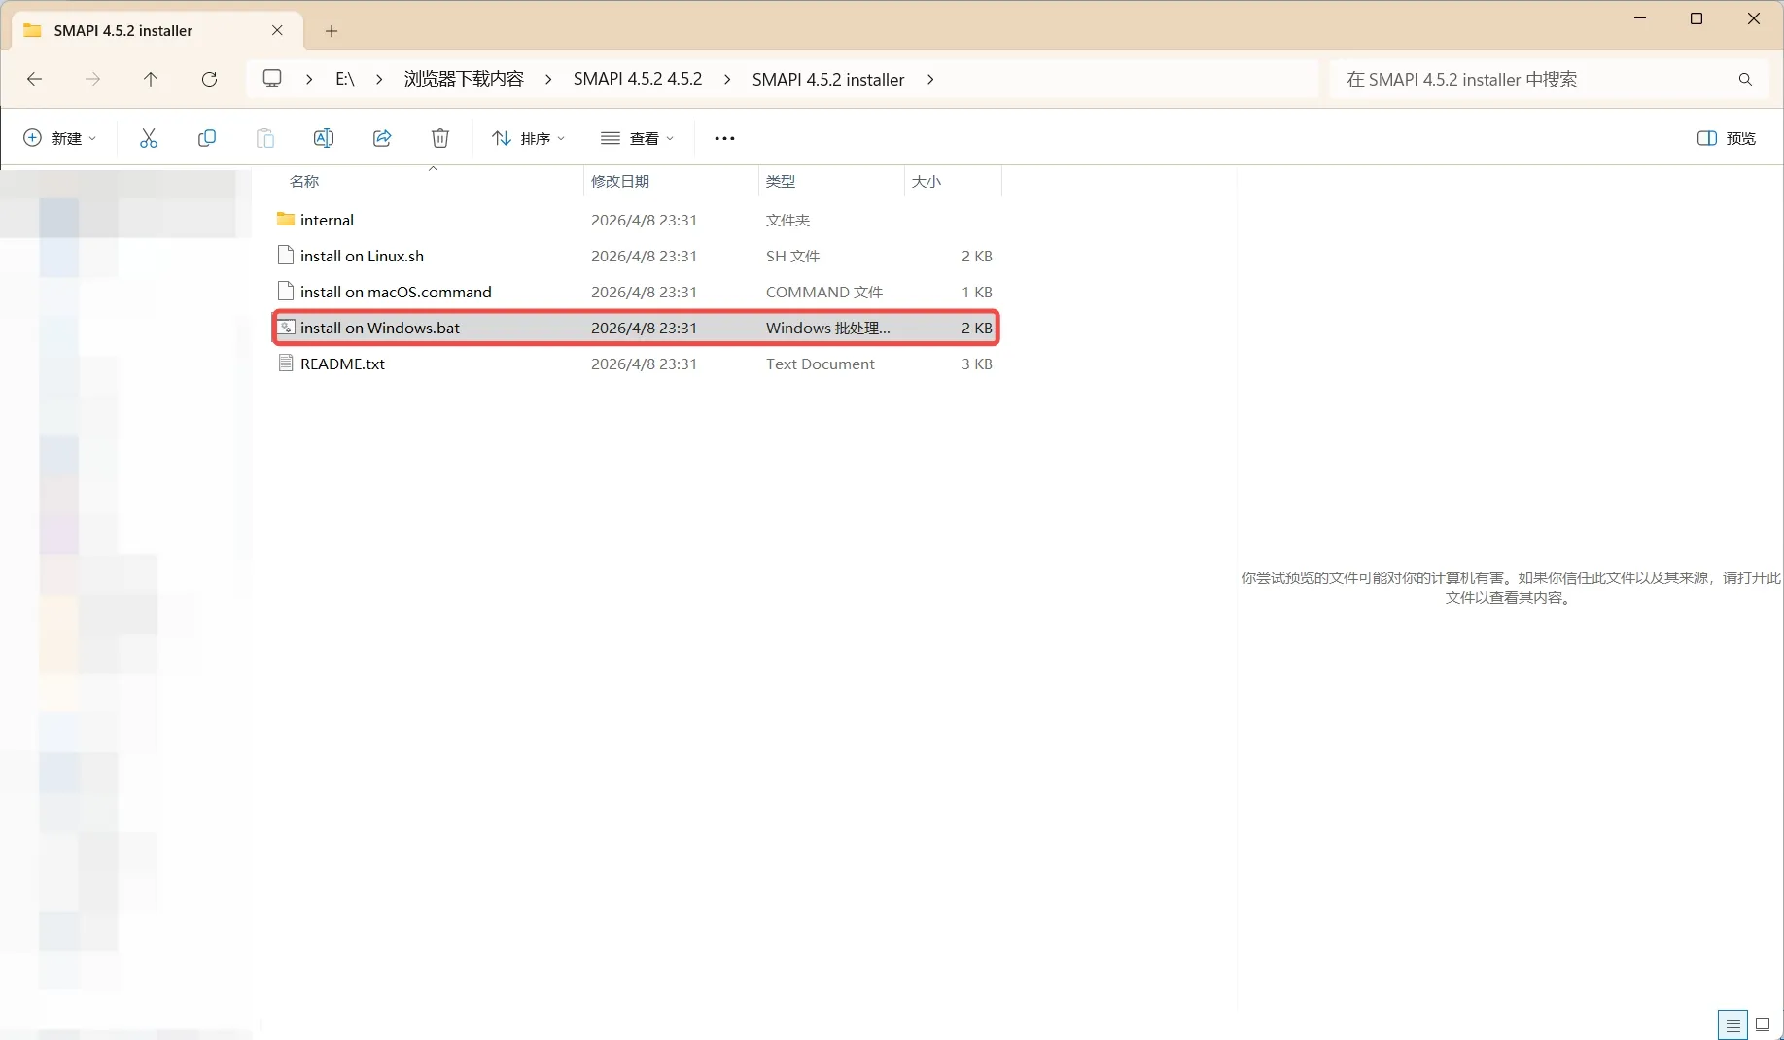Viewport: 1784px width, 1040px height.
Task: Click the Text Document type cell
Action: [821, 364]
